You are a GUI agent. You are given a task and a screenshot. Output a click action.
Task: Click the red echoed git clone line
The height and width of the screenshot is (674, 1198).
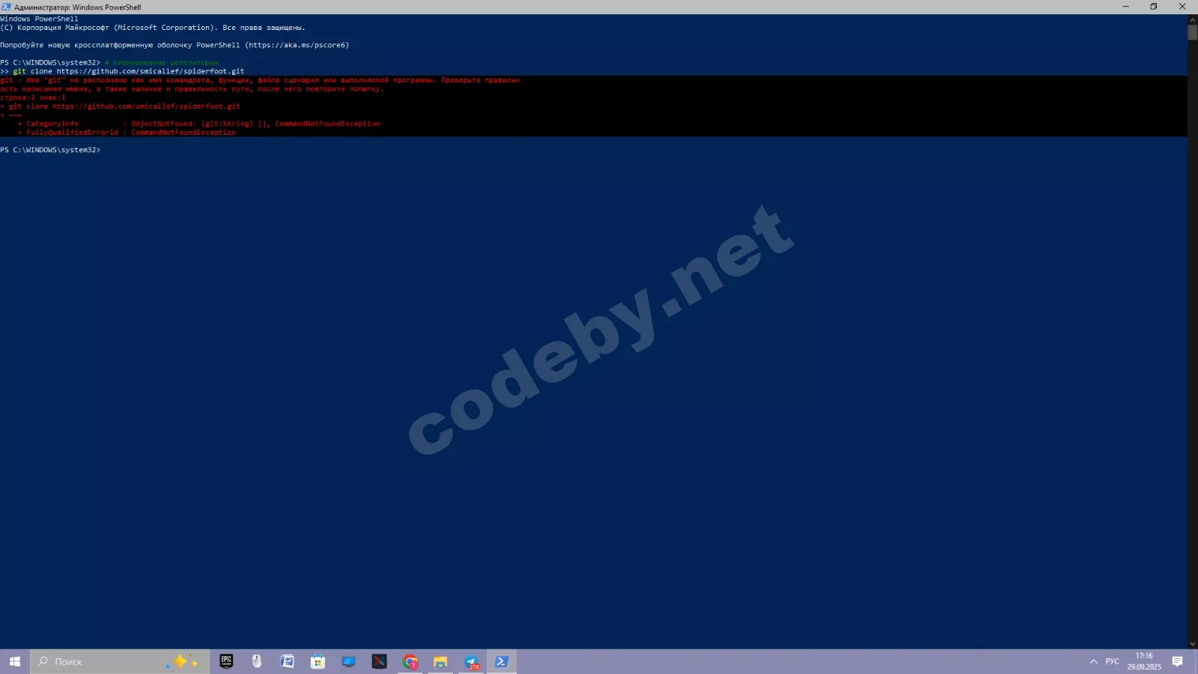click(121, 106)
